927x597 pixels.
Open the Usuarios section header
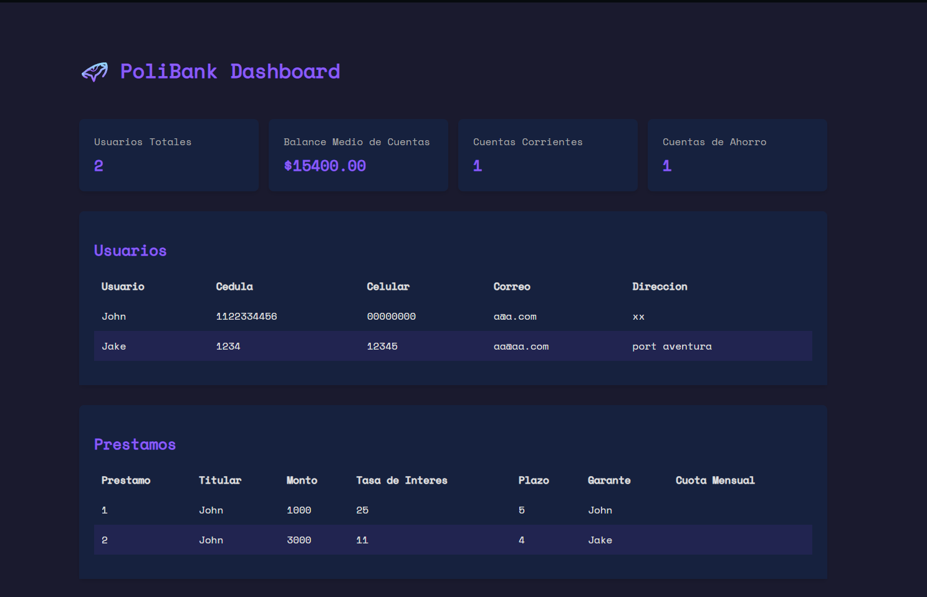130,251
